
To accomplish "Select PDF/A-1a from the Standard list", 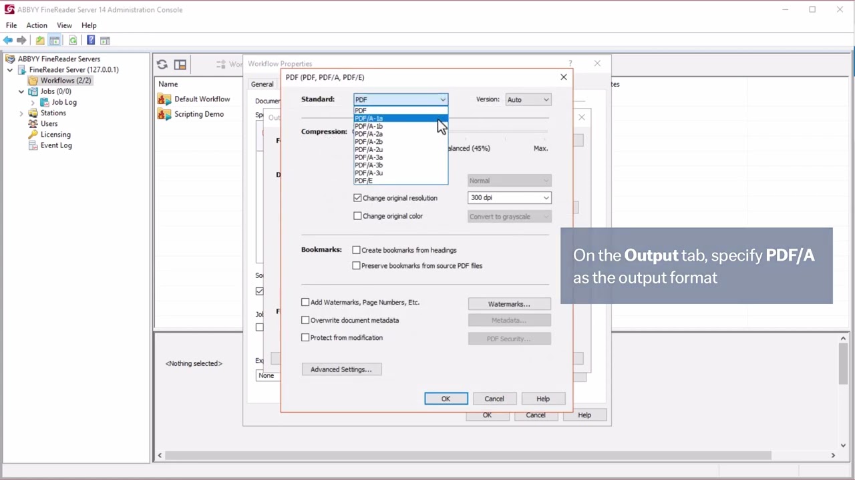I will tap(400, 118).
